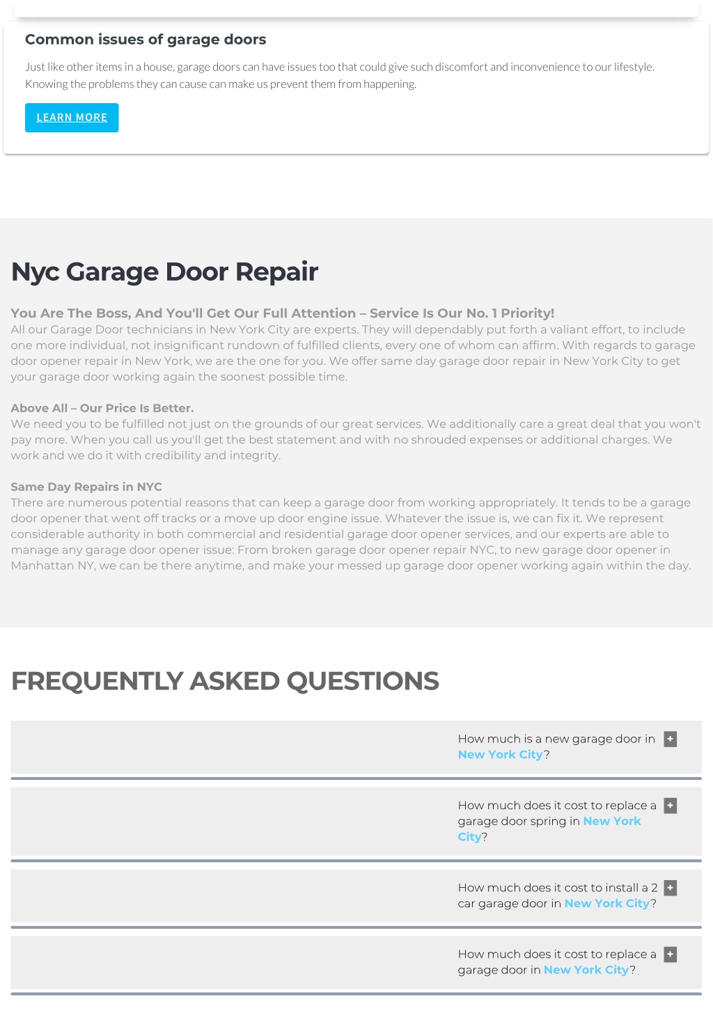713x1009 pixels.
Task: Click the 'Nyc Garage Door Repair' heading
Action: pos(164,272)
